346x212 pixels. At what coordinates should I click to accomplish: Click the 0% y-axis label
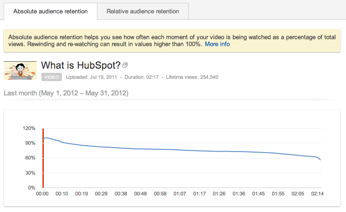coord(31,188)
